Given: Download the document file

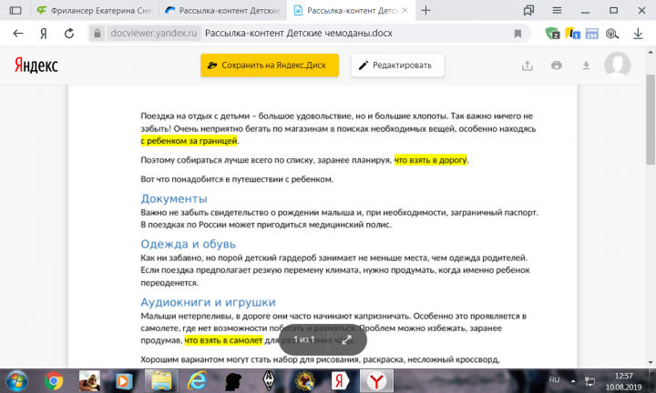Looking at the screenshot, I should 586,65.
